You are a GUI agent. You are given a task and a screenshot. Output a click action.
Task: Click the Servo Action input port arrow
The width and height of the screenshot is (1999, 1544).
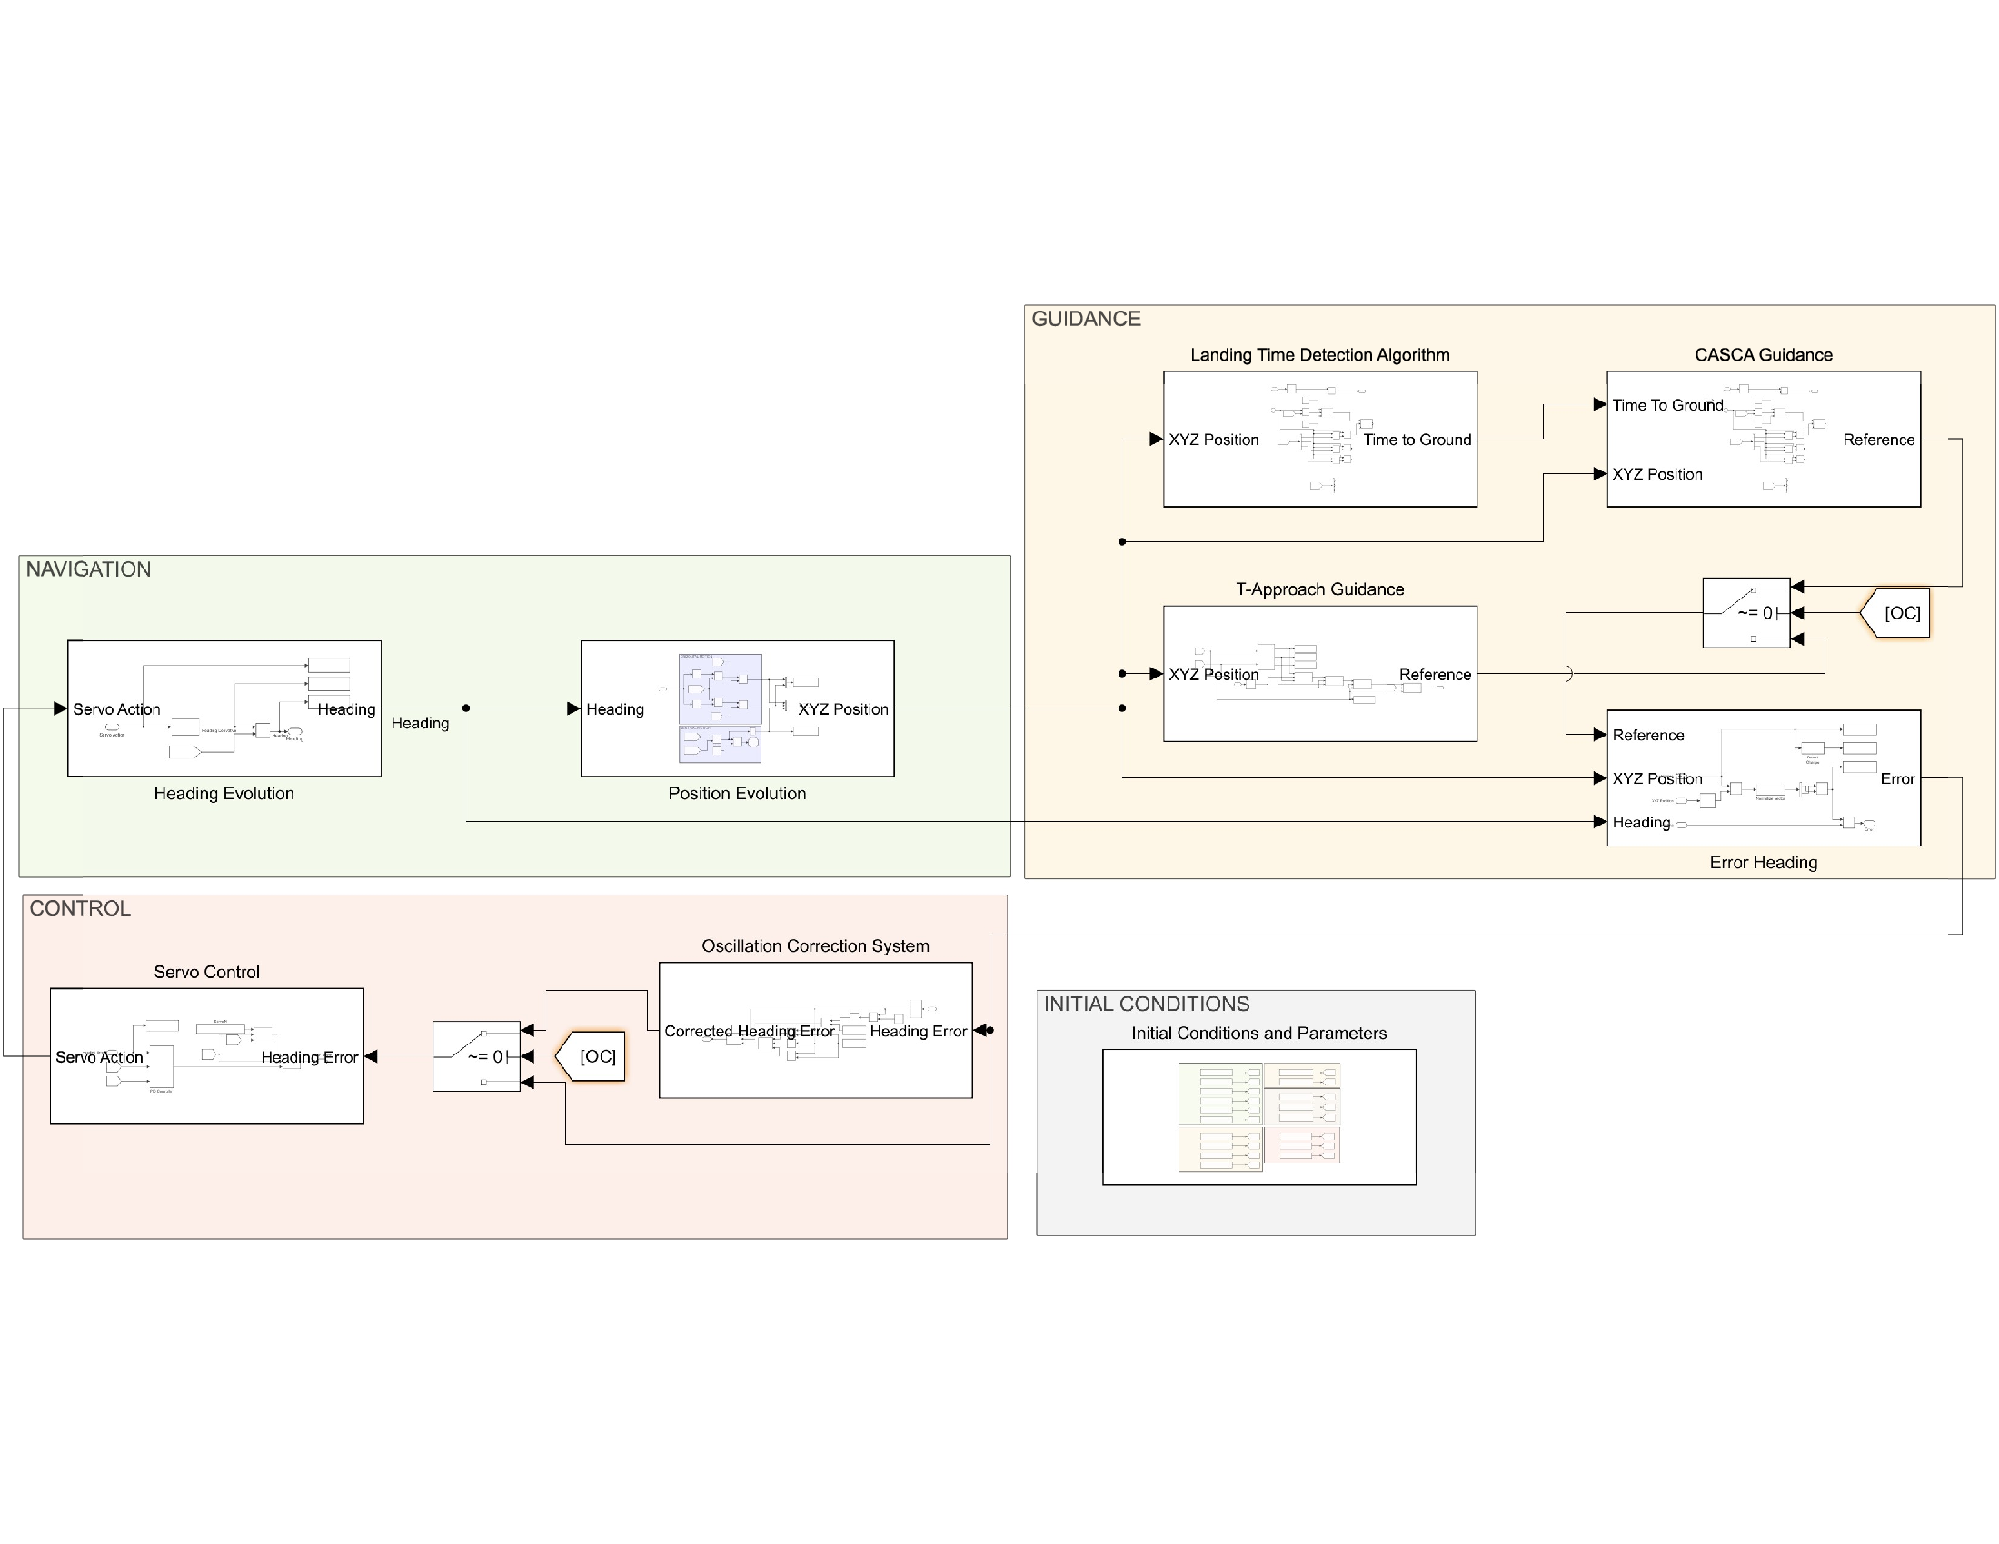click(60, 708)
